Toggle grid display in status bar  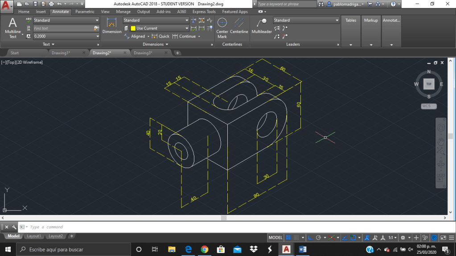click(x=288, y=238)
